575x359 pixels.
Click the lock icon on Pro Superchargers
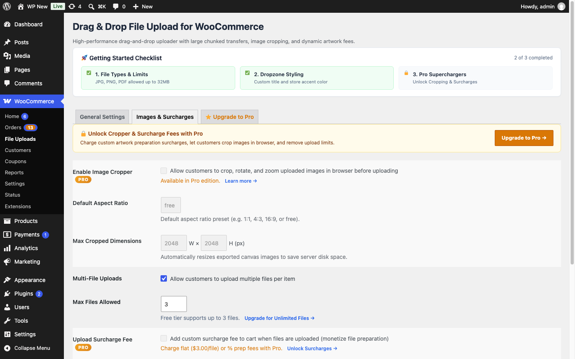[406, 73]
